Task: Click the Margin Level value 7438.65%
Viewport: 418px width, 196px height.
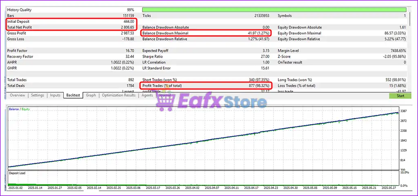Action: [x=398, y=51]
